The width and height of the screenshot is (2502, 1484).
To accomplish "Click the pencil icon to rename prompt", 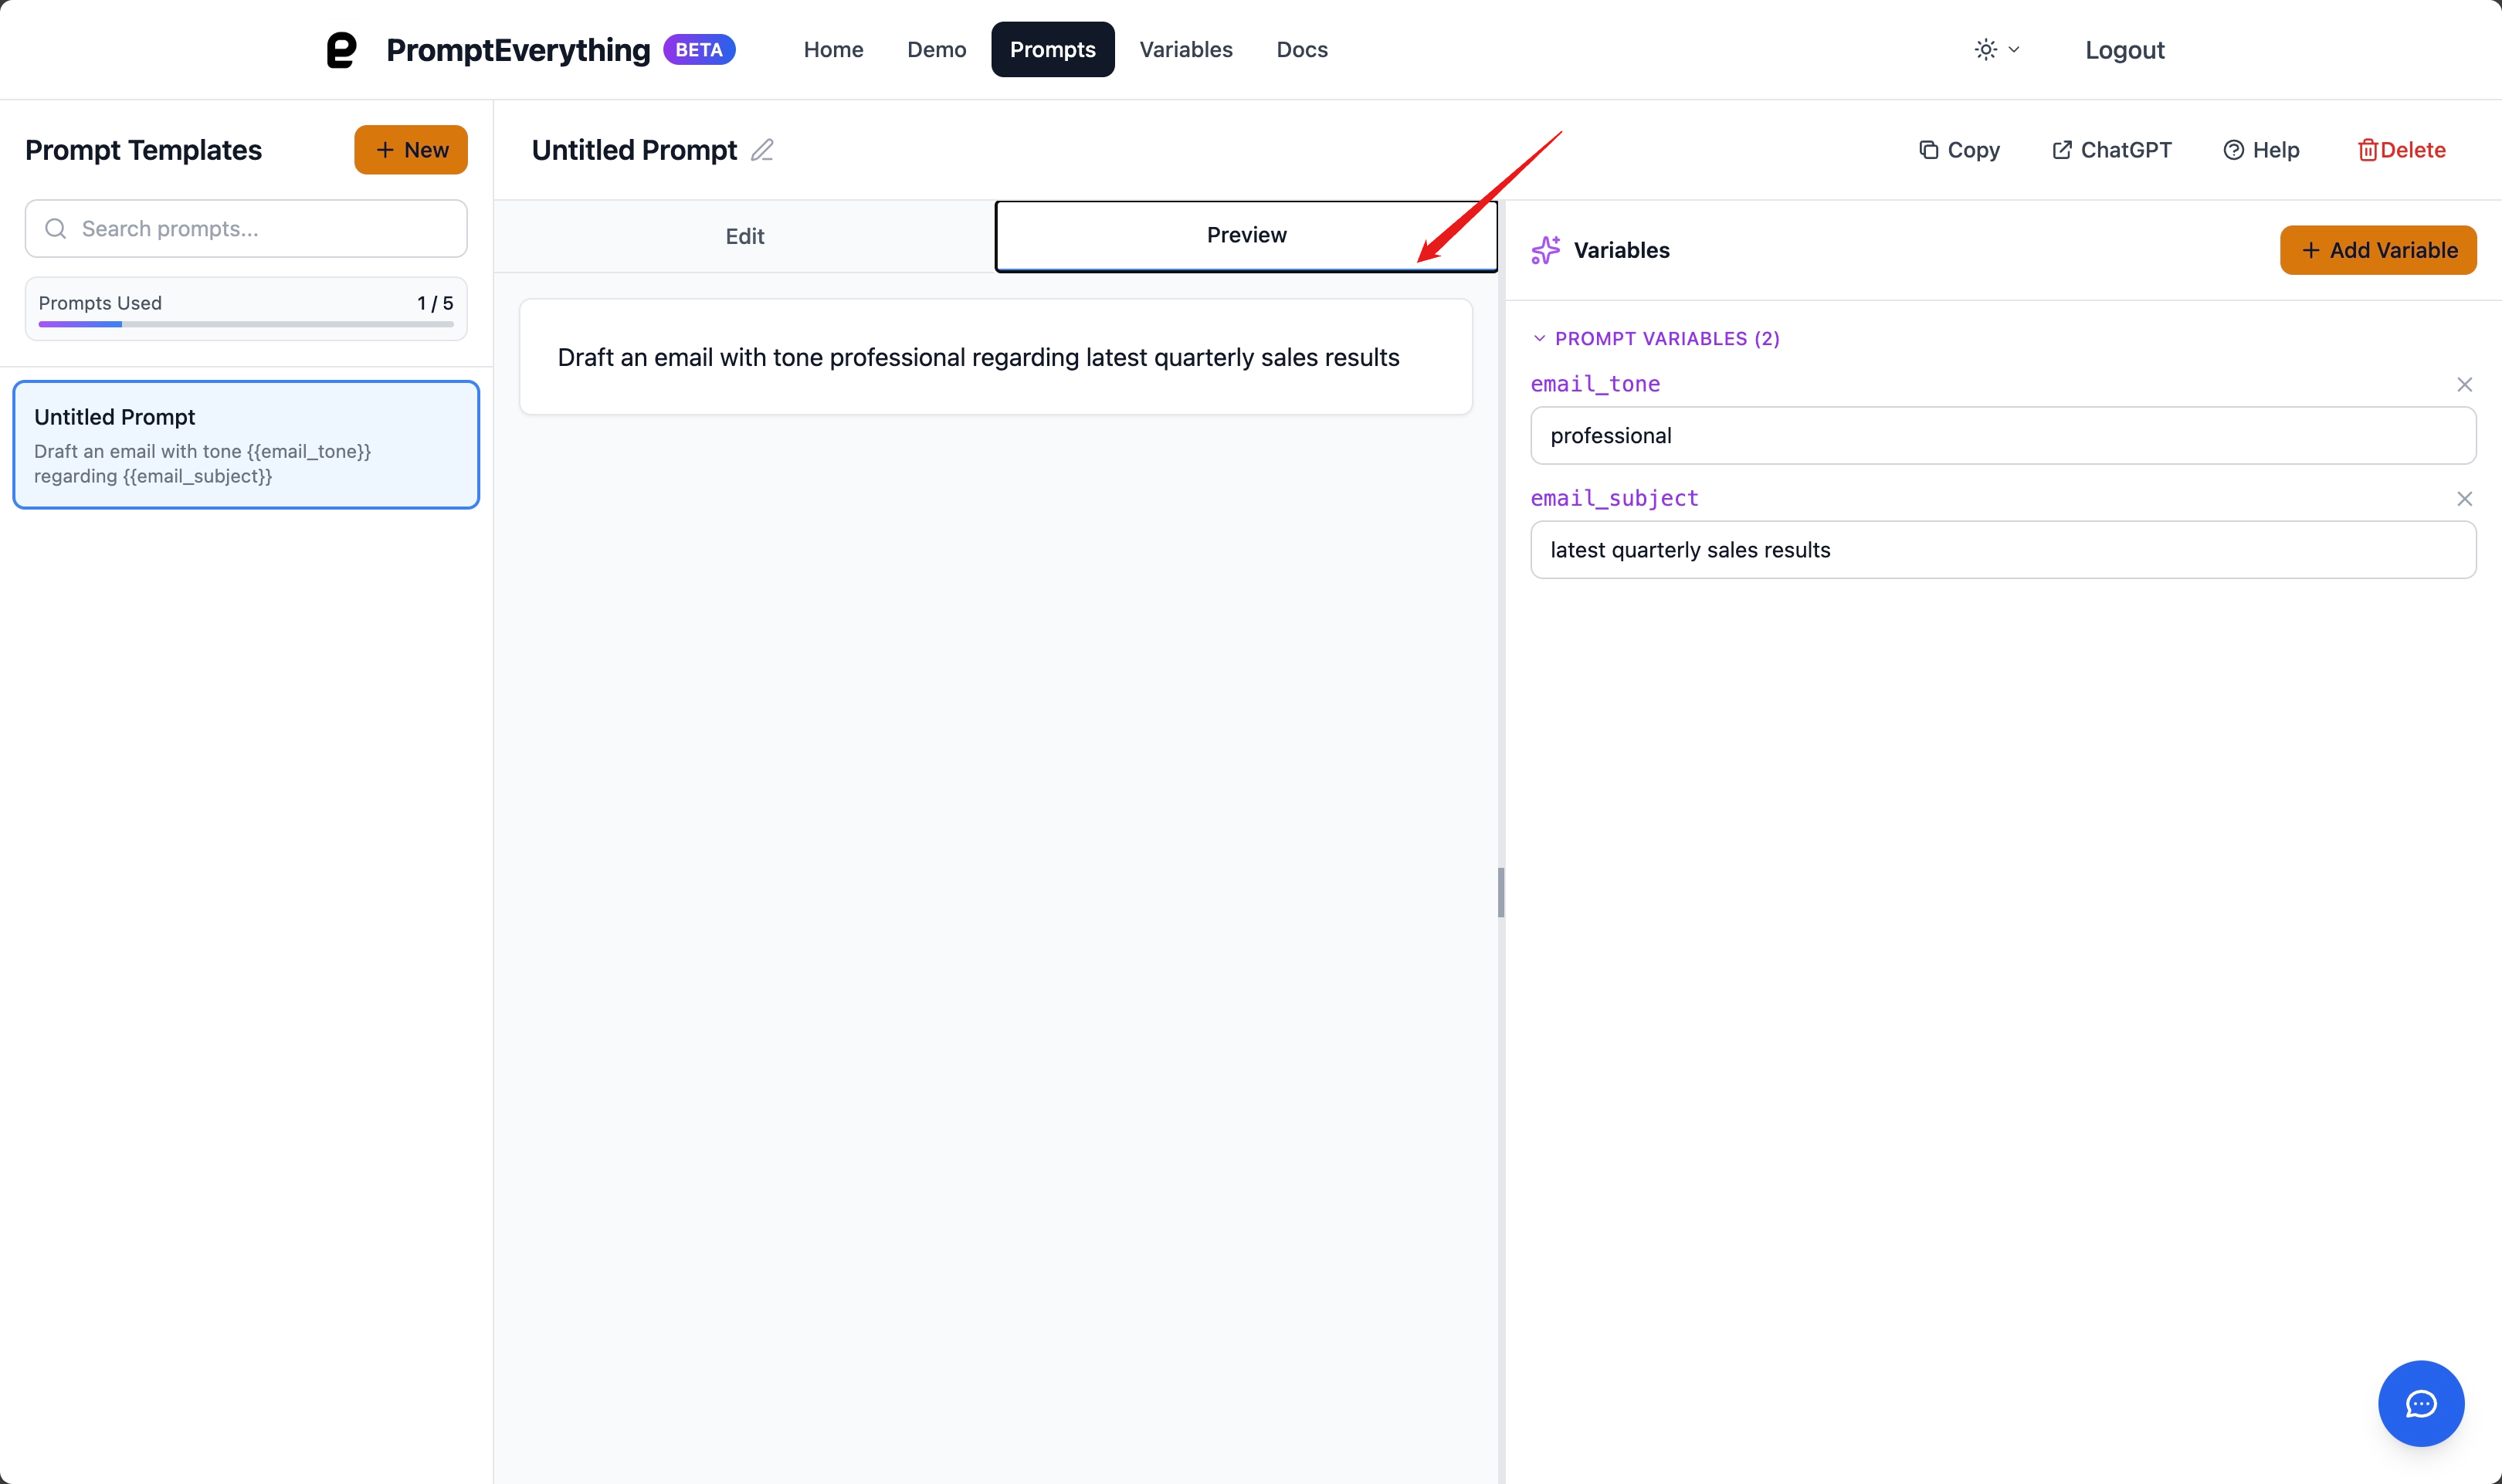I will coord(762,150).
